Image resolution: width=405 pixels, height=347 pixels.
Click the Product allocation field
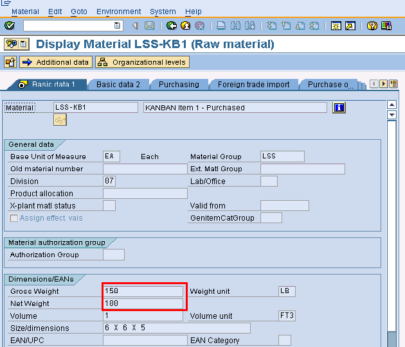tap(145, 193)
